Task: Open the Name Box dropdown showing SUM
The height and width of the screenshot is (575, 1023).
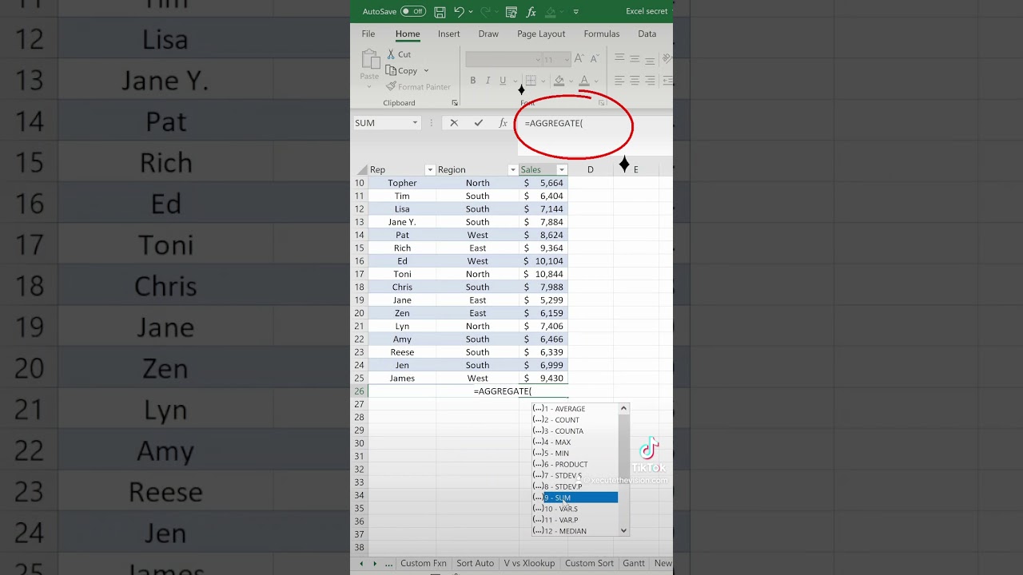Action: [415, 123]
